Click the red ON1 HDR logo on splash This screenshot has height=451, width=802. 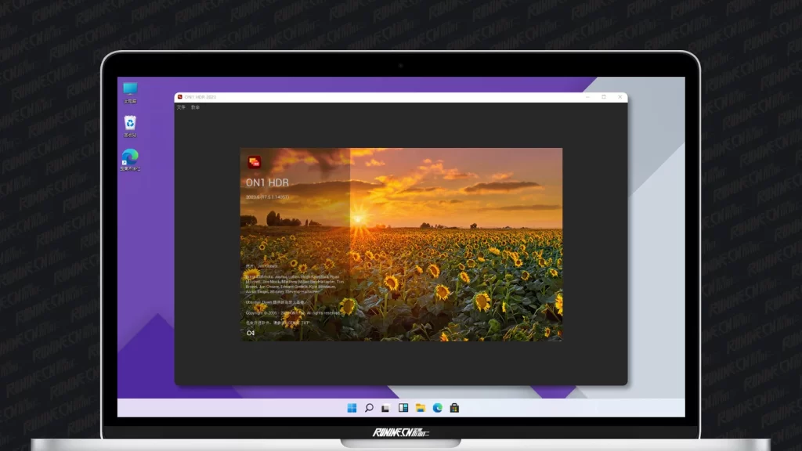(x=254, y=163)
